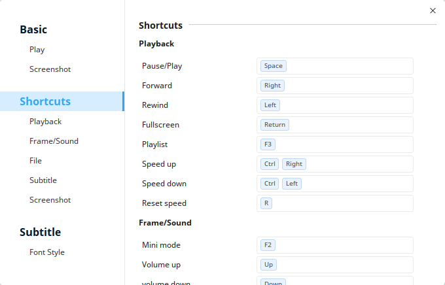Edit the Mini mode shortcut field
This screenshot has width=445, height=285.
coord(334,245)
